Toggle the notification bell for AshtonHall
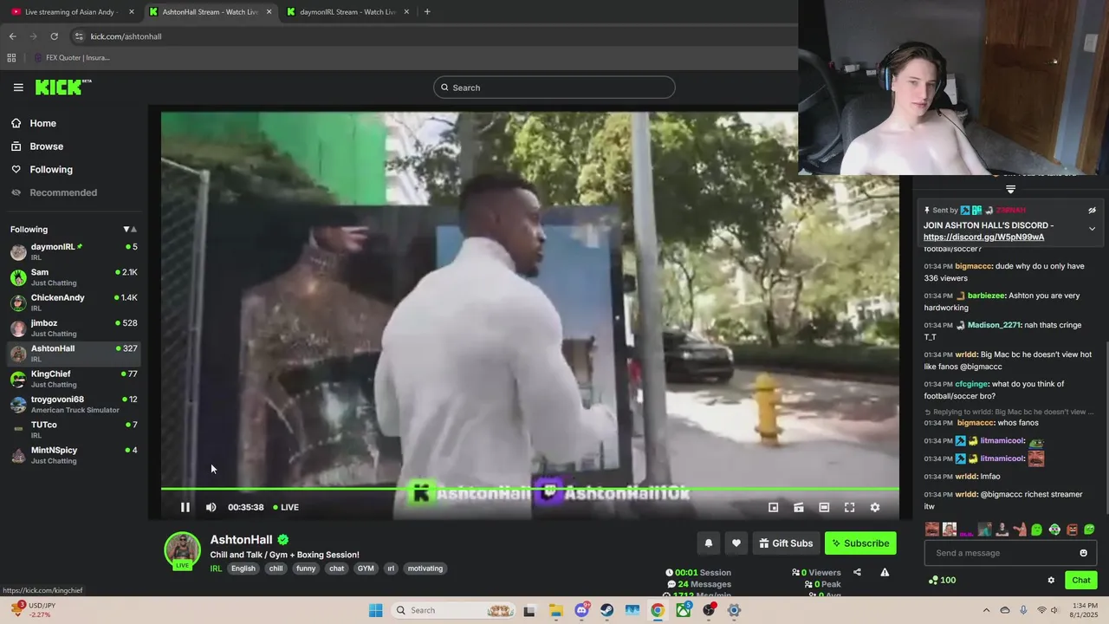Screen dimensions: 1109x624 coord(708,543)
